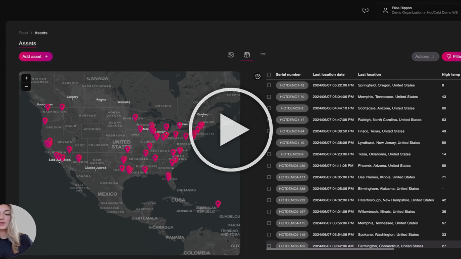This screenshot has width=461, height=259.
Task: Click the map pin near Dominican Republic
Action: [218, 204]
